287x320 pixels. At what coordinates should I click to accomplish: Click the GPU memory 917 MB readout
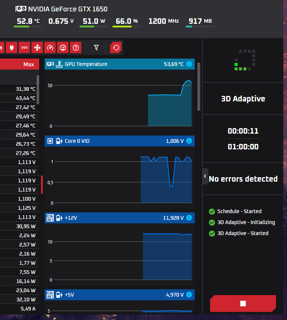200,21
